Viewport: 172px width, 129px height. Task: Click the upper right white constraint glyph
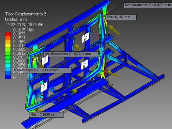click(85, 37)
